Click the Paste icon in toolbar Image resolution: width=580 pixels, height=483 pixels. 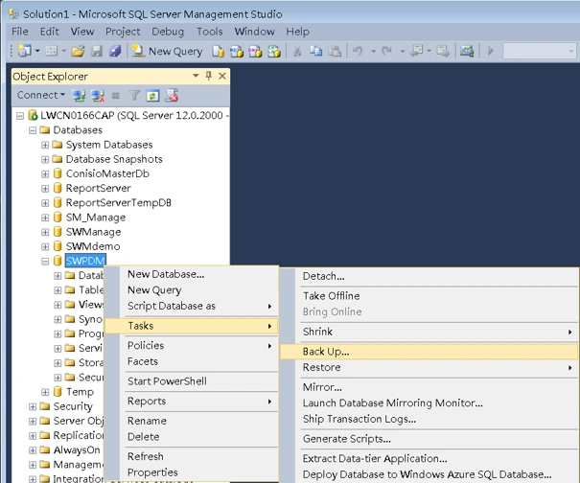tap(335, 51)
